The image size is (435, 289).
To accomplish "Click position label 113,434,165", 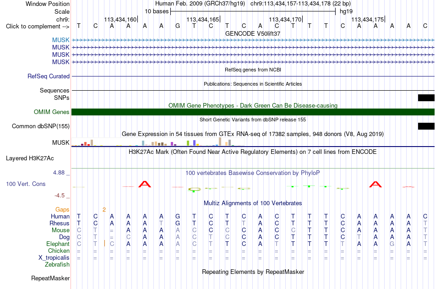I will coord(203,19).
